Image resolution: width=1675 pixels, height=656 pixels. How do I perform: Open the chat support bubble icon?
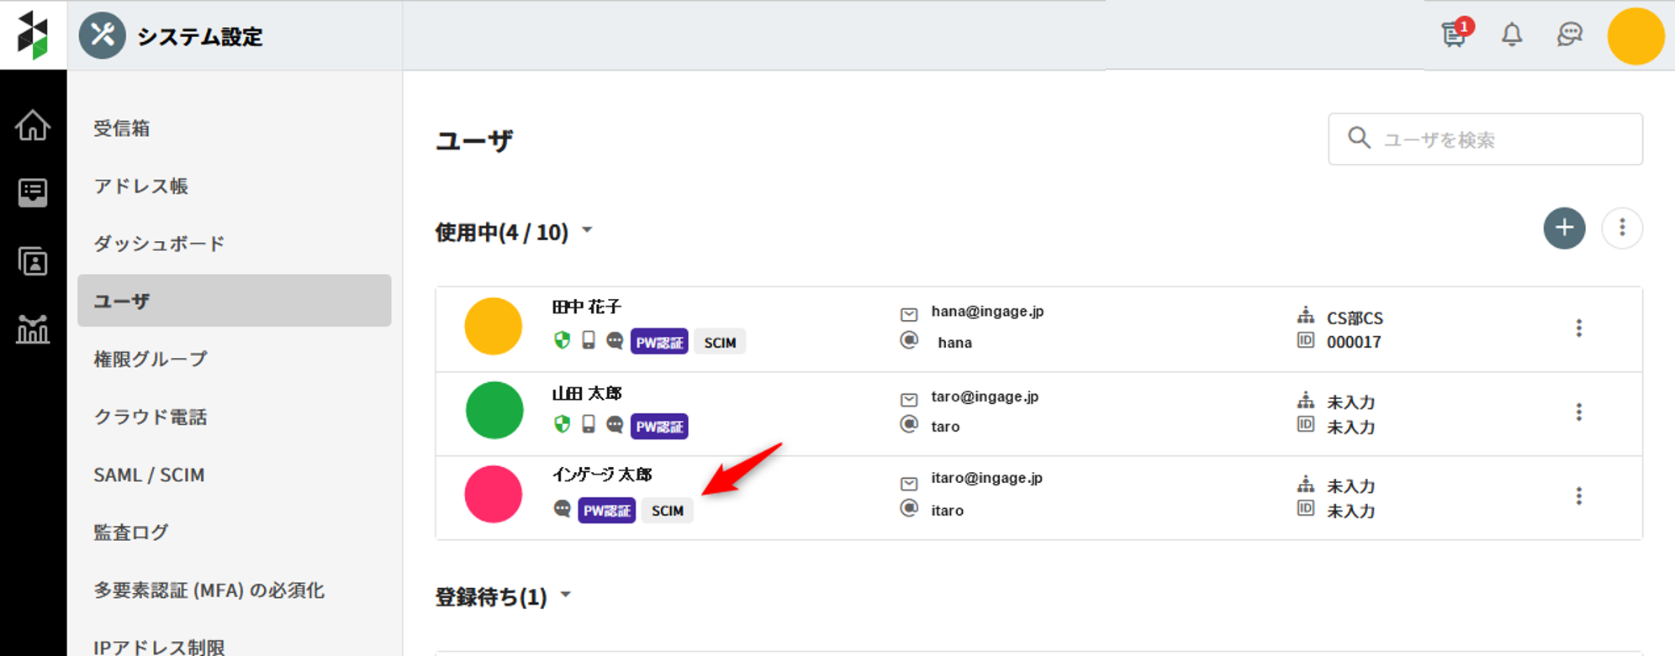point(1569,35)
